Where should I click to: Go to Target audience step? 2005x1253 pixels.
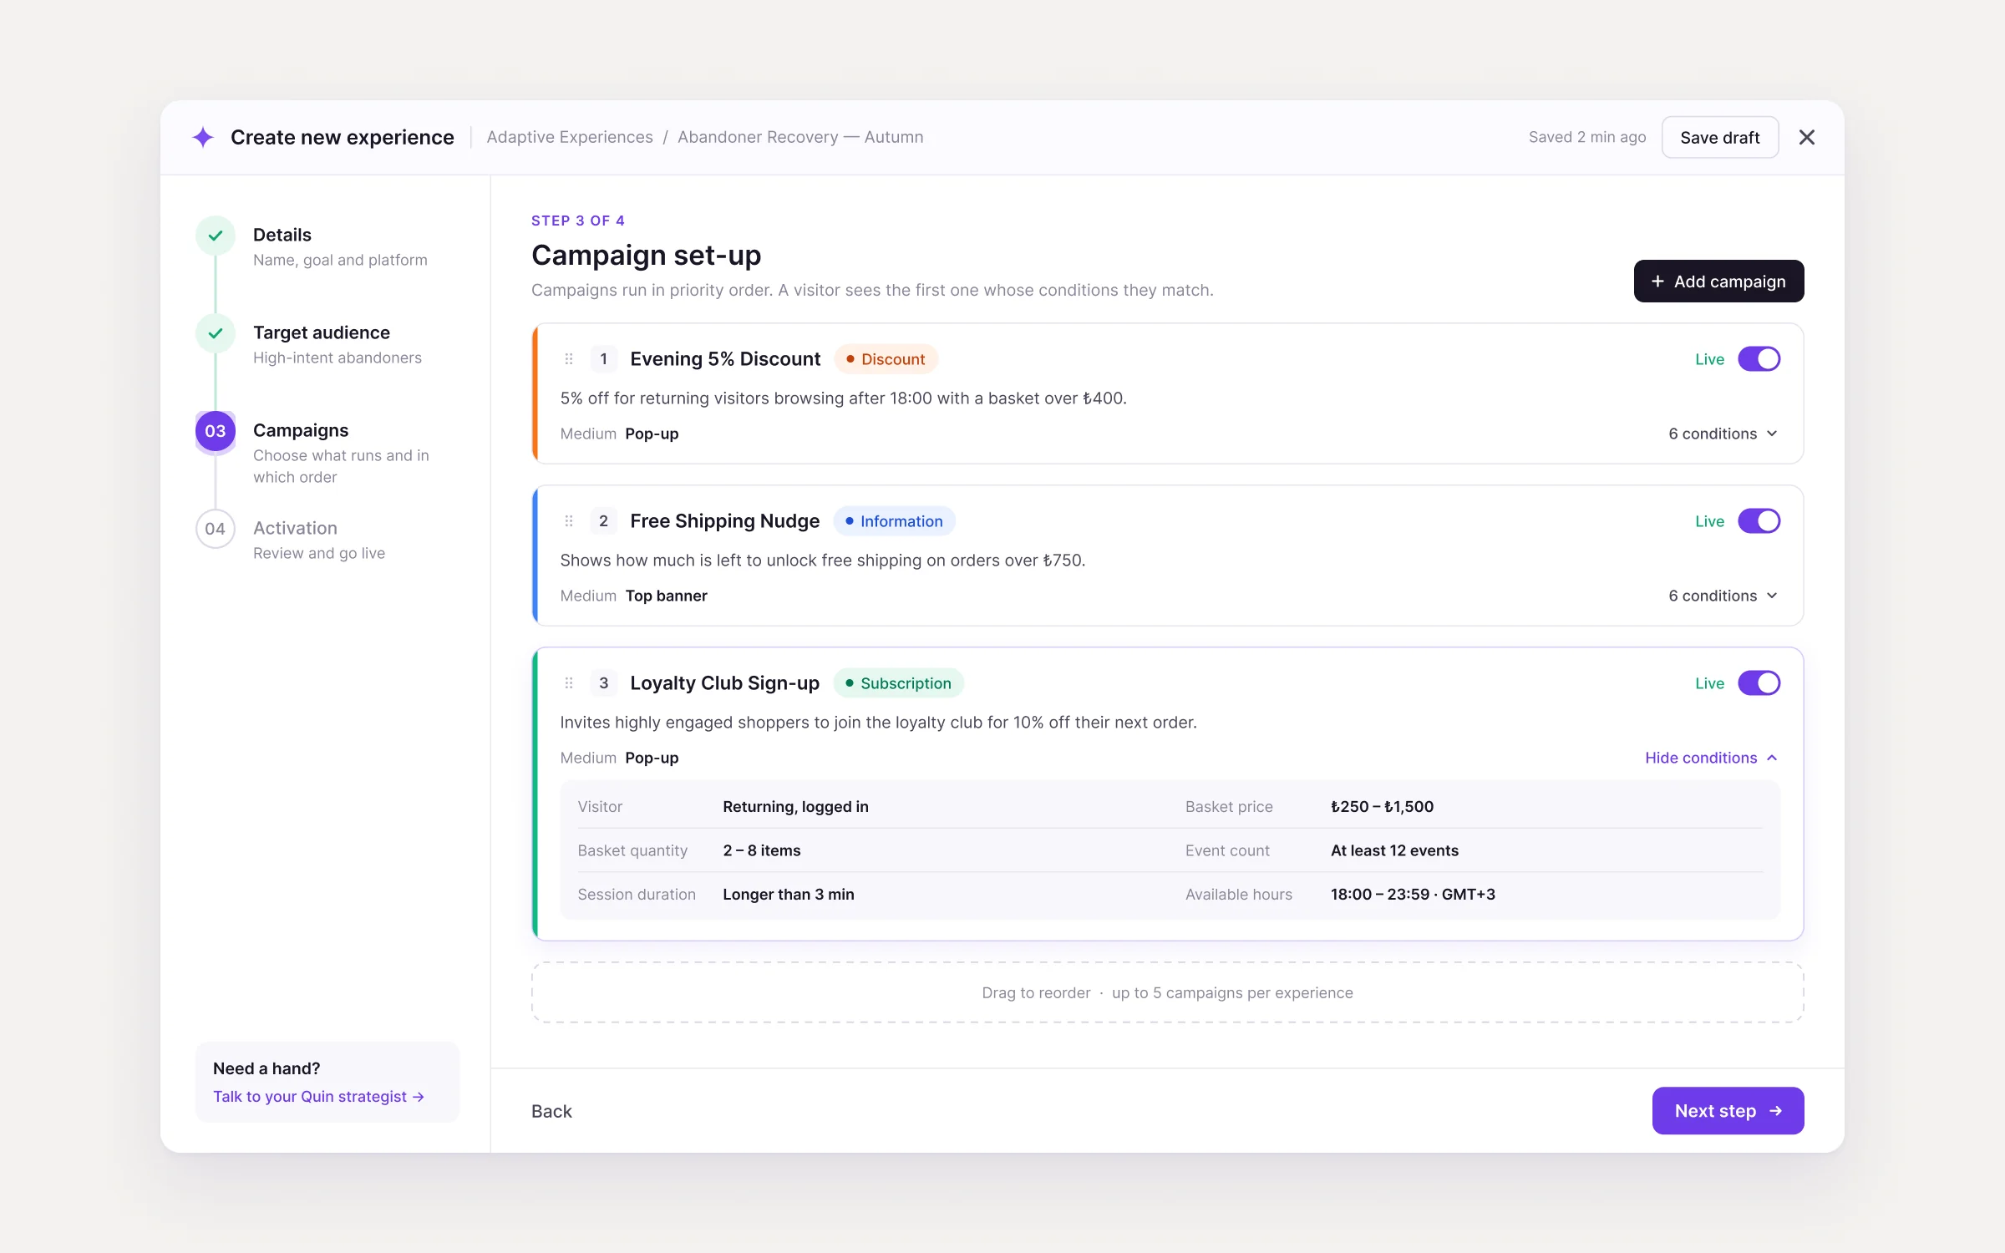pos(322,332)
